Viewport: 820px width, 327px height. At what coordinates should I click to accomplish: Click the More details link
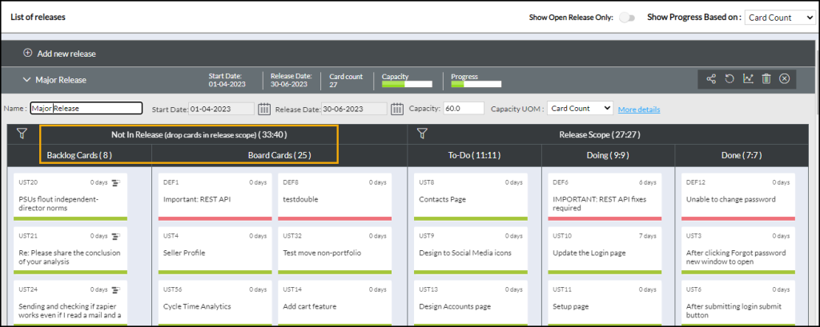point(639,110)
